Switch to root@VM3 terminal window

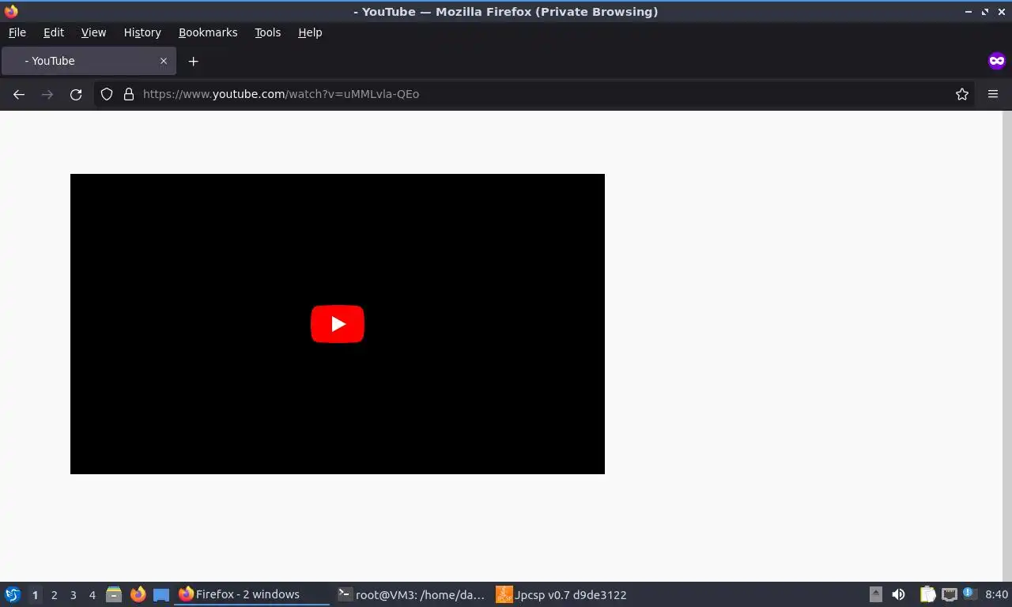(410, 594)
